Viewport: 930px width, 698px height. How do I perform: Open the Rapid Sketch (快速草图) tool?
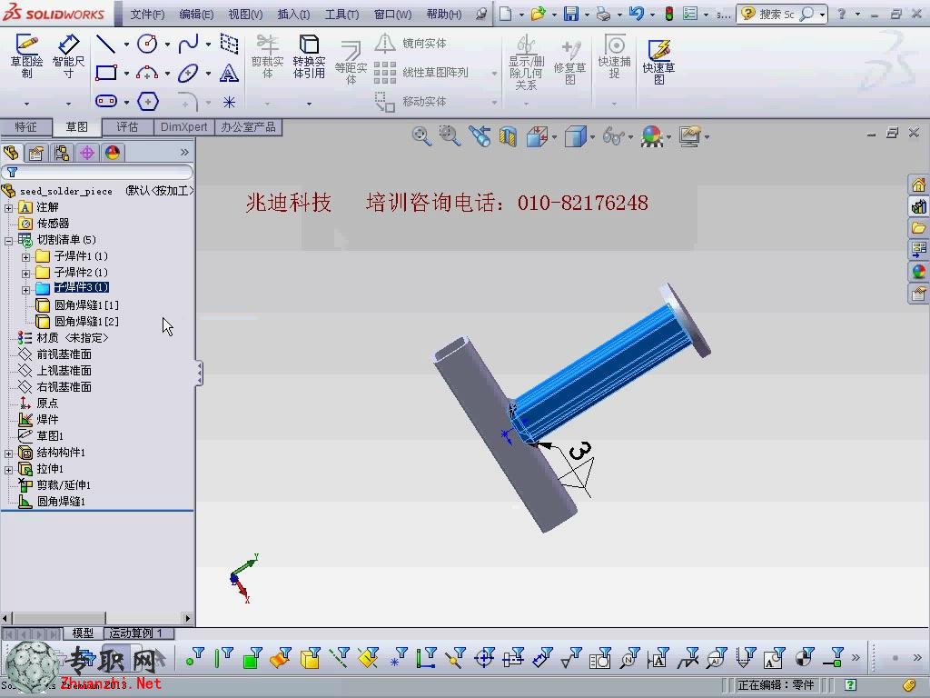pyautogui.click(x=658, y=62)
